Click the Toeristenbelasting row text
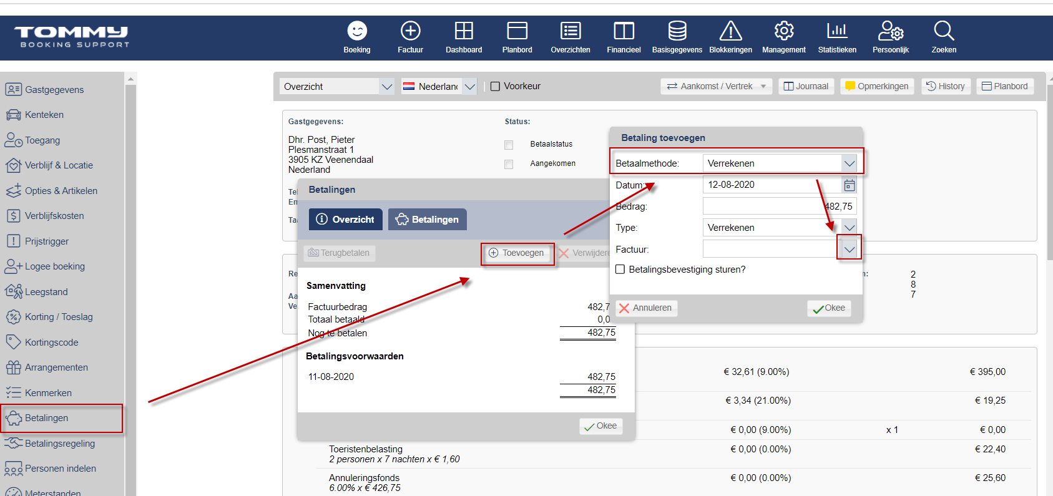Screen dimensions: 1053x496 click(x=366, y=449)
